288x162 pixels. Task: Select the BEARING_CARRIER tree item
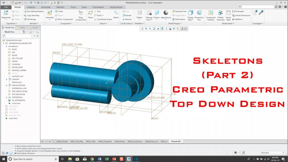[x=19, y=70]
